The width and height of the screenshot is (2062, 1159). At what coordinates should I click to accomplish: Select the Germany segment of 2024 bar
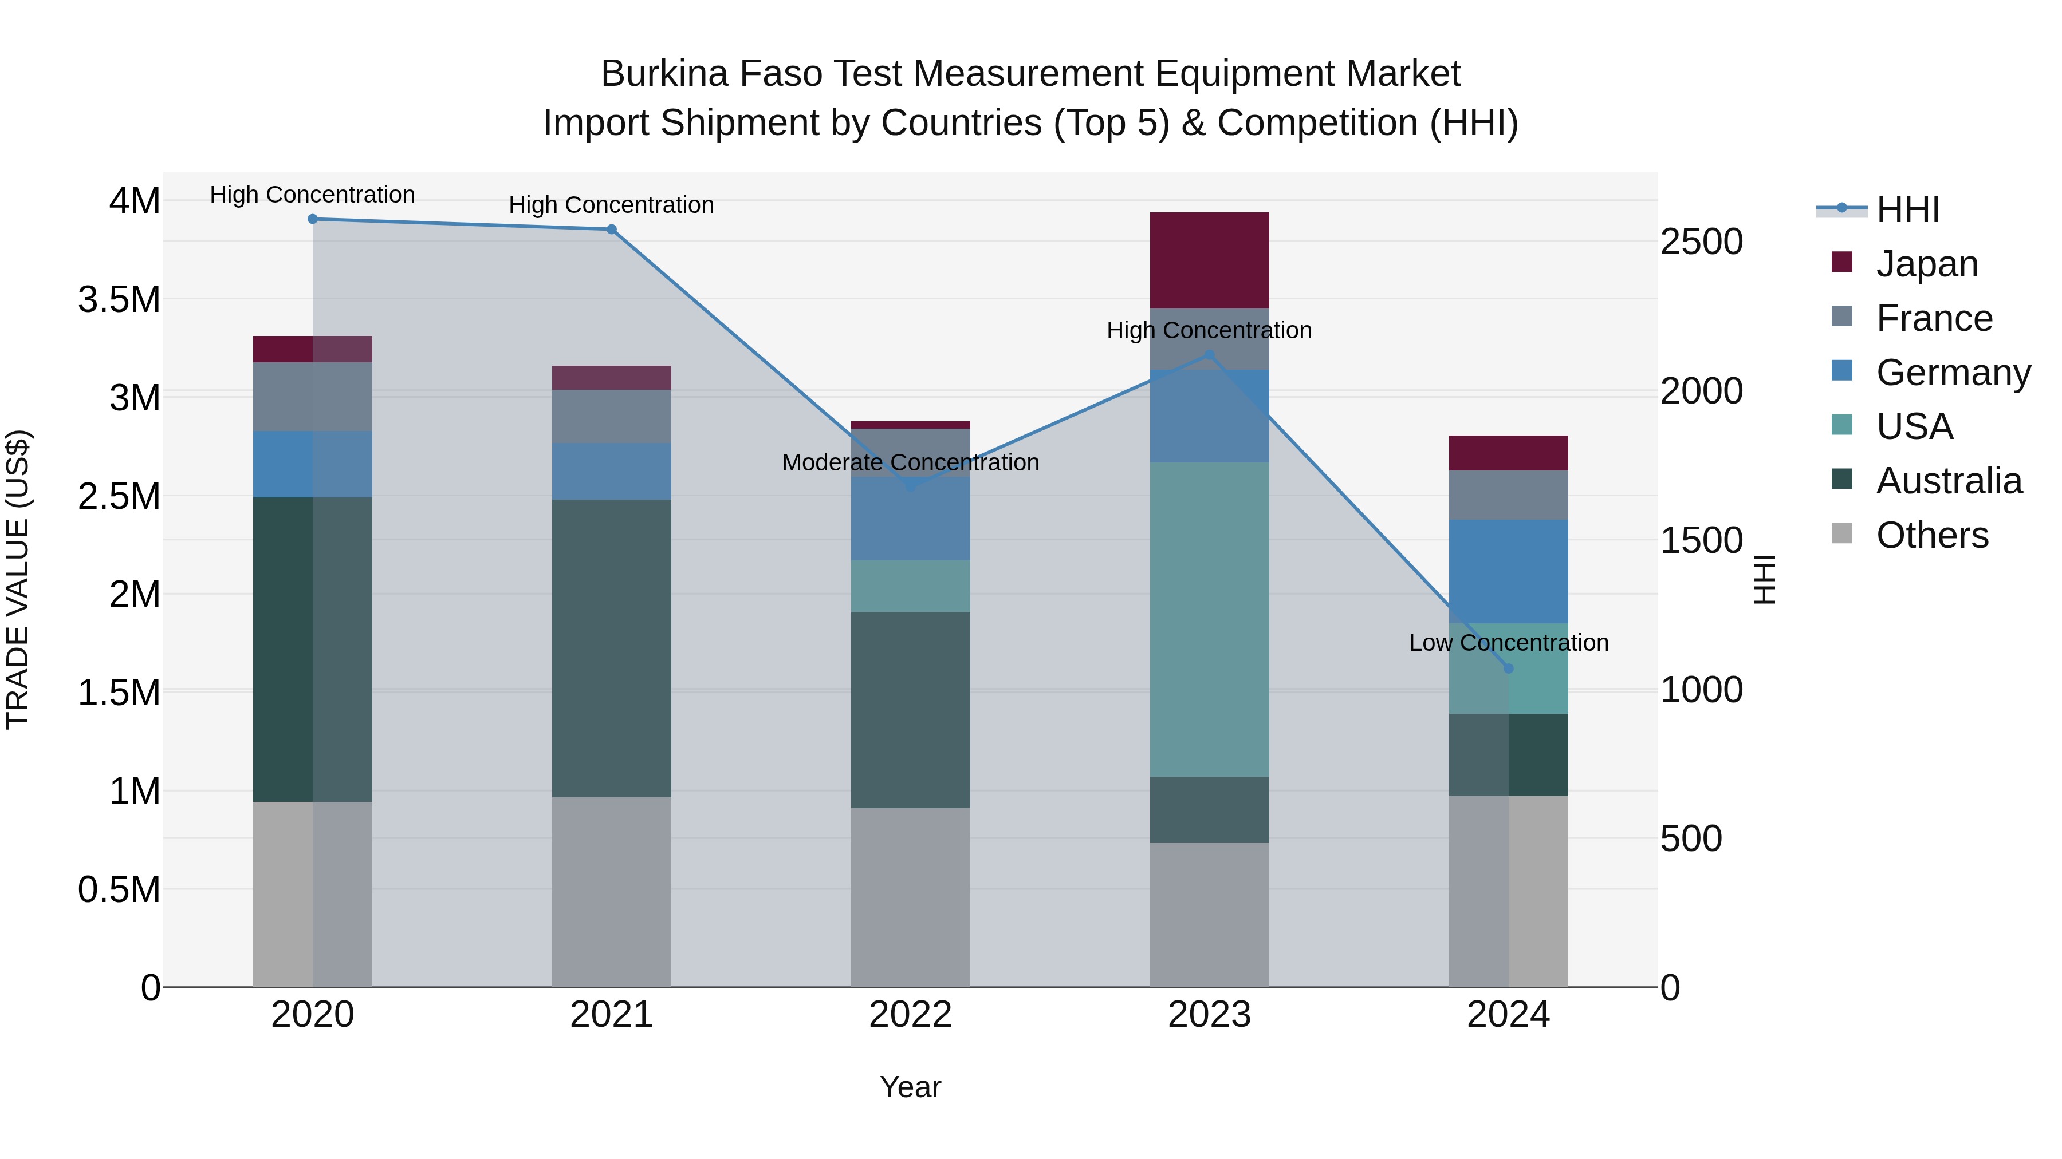pyautogui.click(x=1509, y=572)
